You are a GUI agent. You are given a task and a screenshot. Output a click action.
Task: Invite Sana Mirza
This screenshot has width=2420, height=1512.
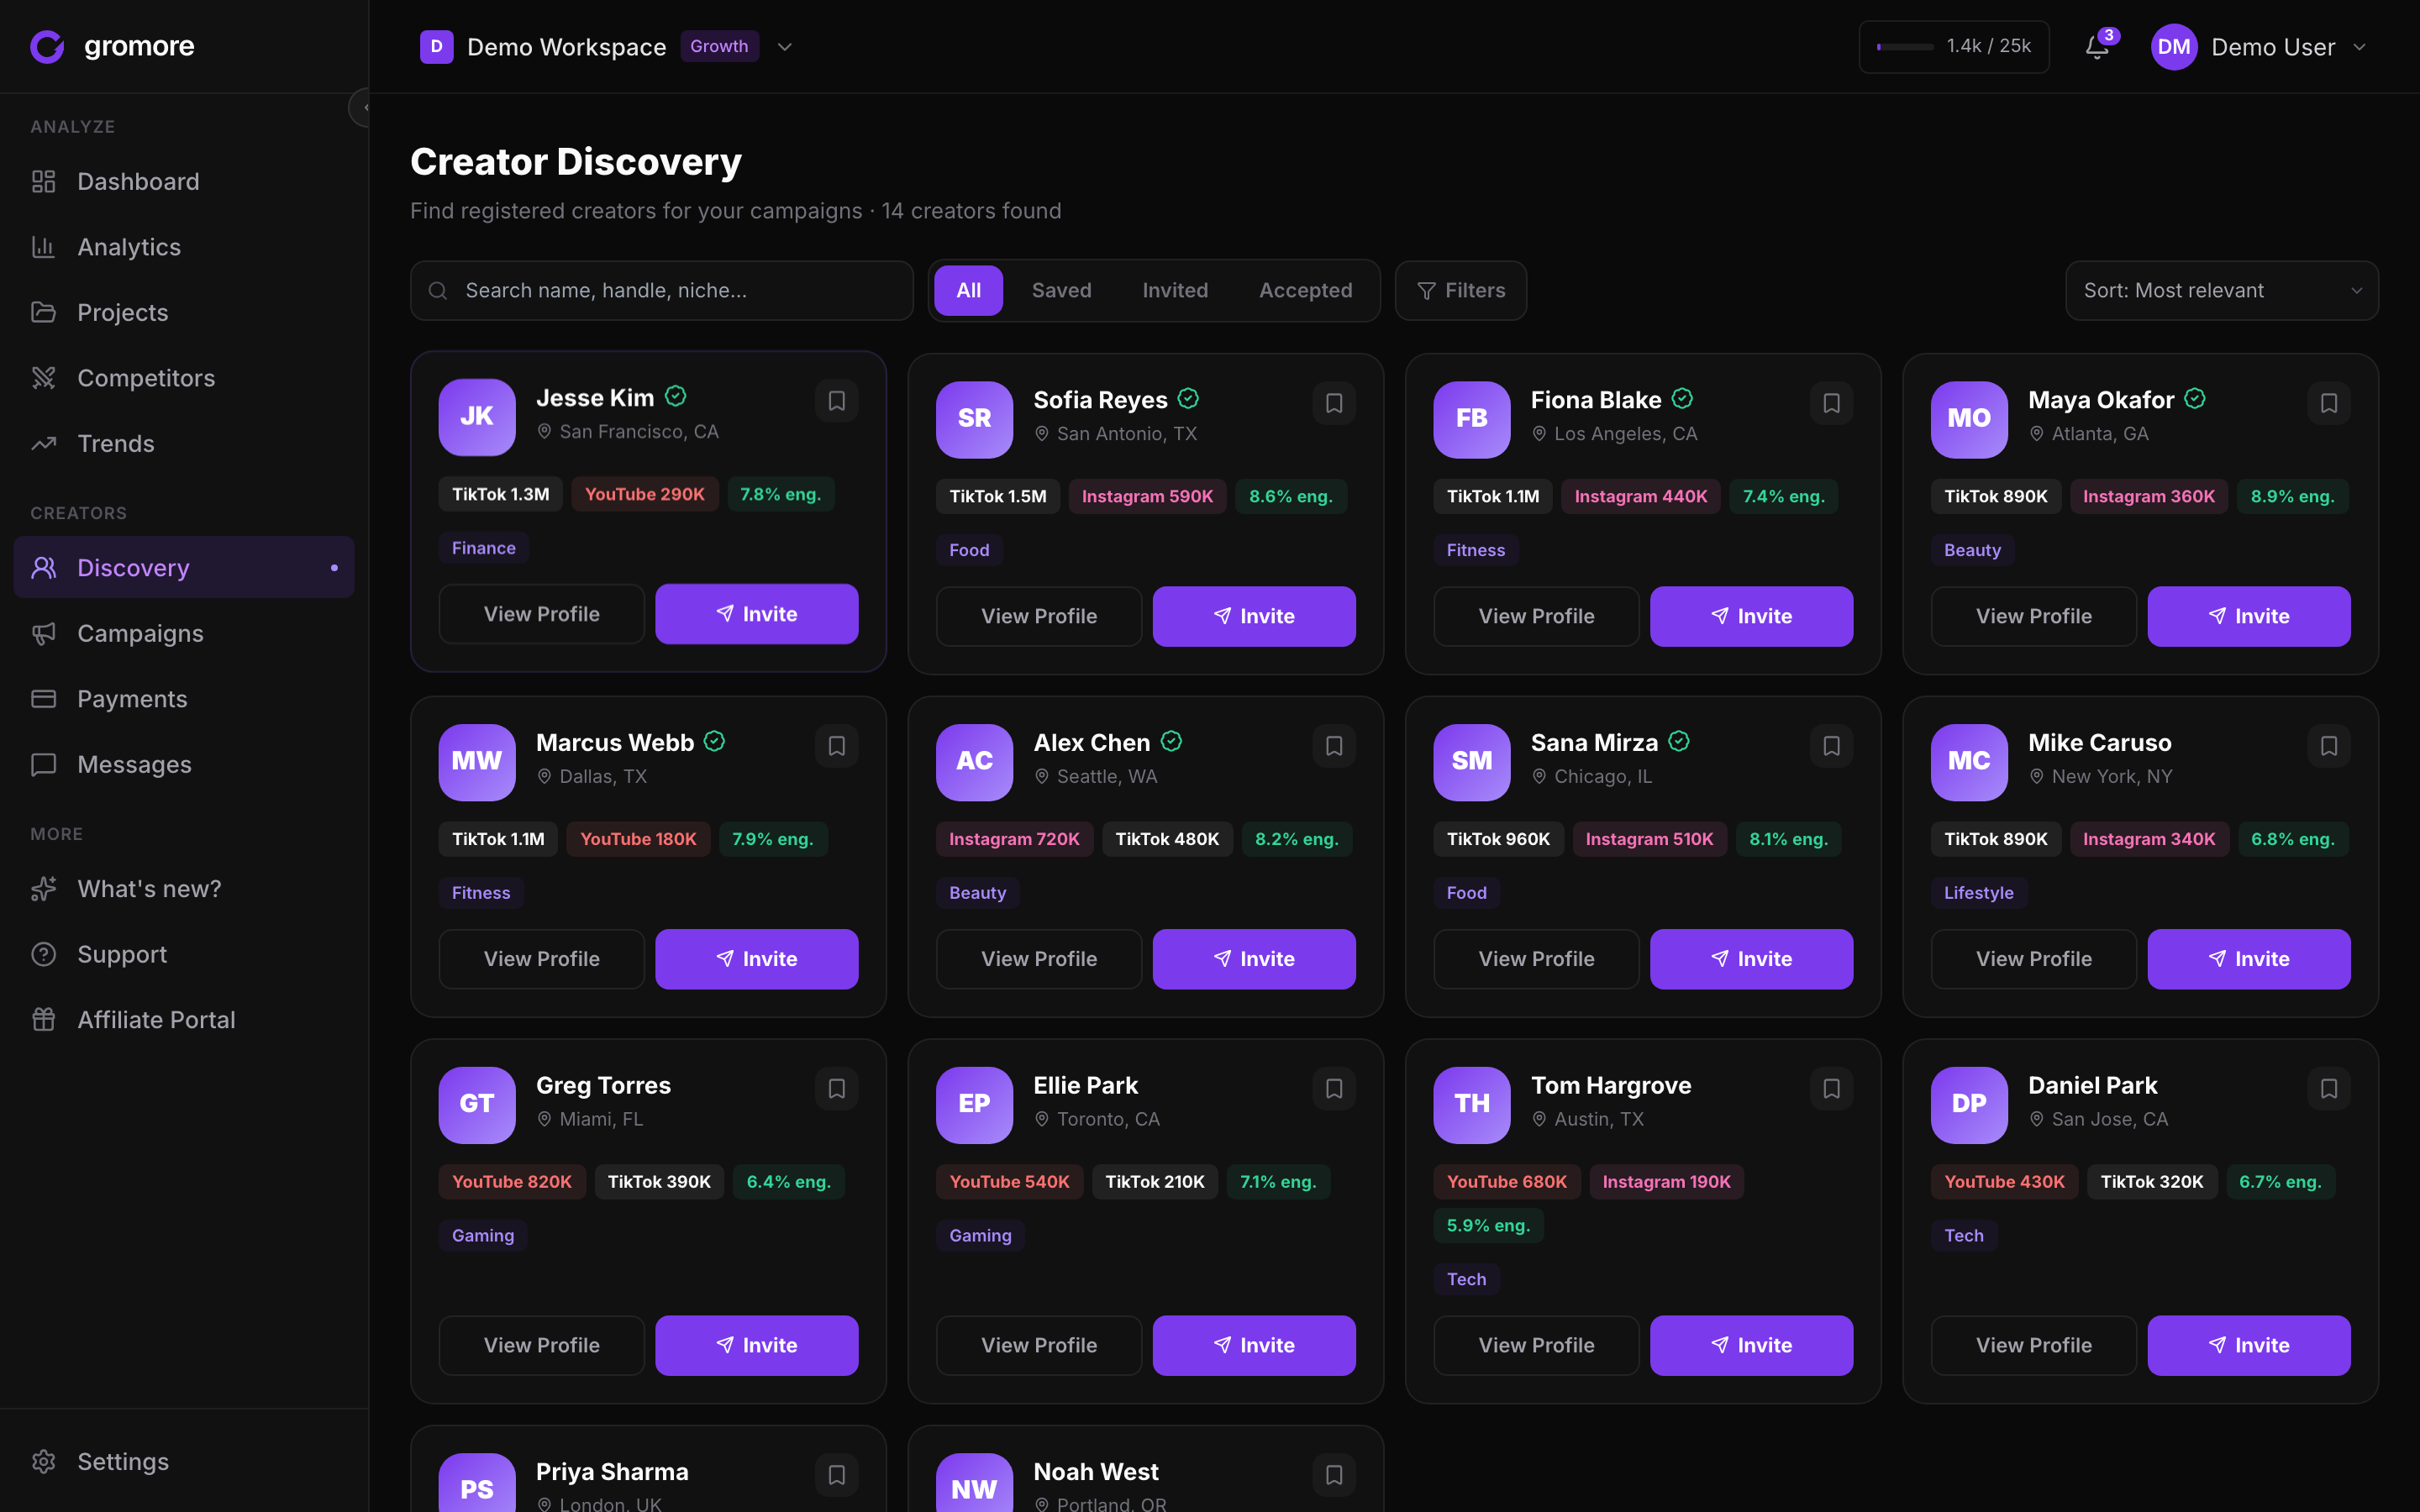(x=1751, y=959)
